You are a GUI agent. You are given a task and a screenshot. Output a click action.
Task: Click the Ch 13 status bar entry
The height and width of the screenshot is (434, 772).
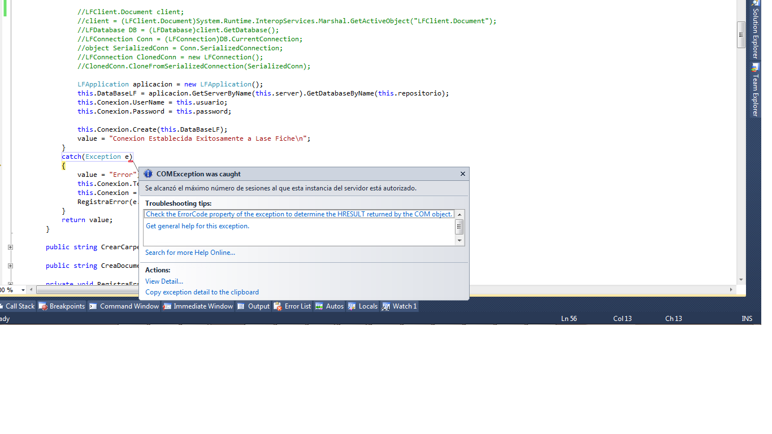(674, 319)
